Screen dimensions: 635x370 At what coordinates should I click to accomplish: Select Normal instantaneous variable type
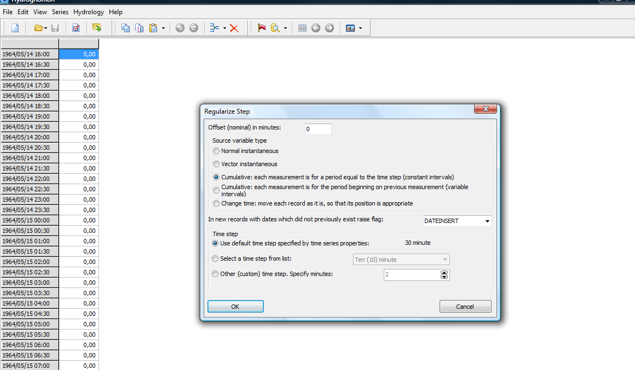pos(216,151)
